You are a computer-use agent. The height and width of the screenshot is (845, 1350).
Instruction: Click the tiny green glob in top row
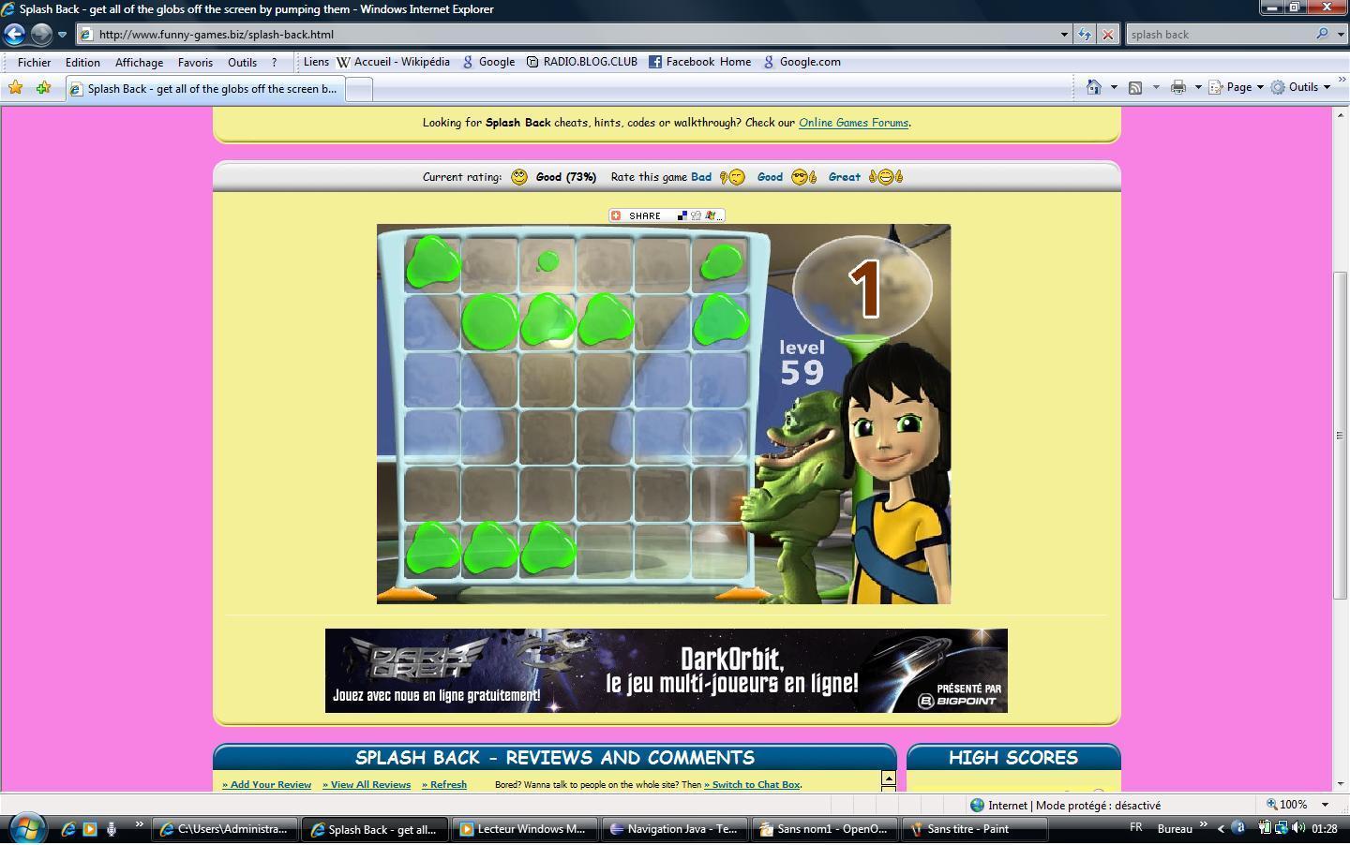(547, 262)
